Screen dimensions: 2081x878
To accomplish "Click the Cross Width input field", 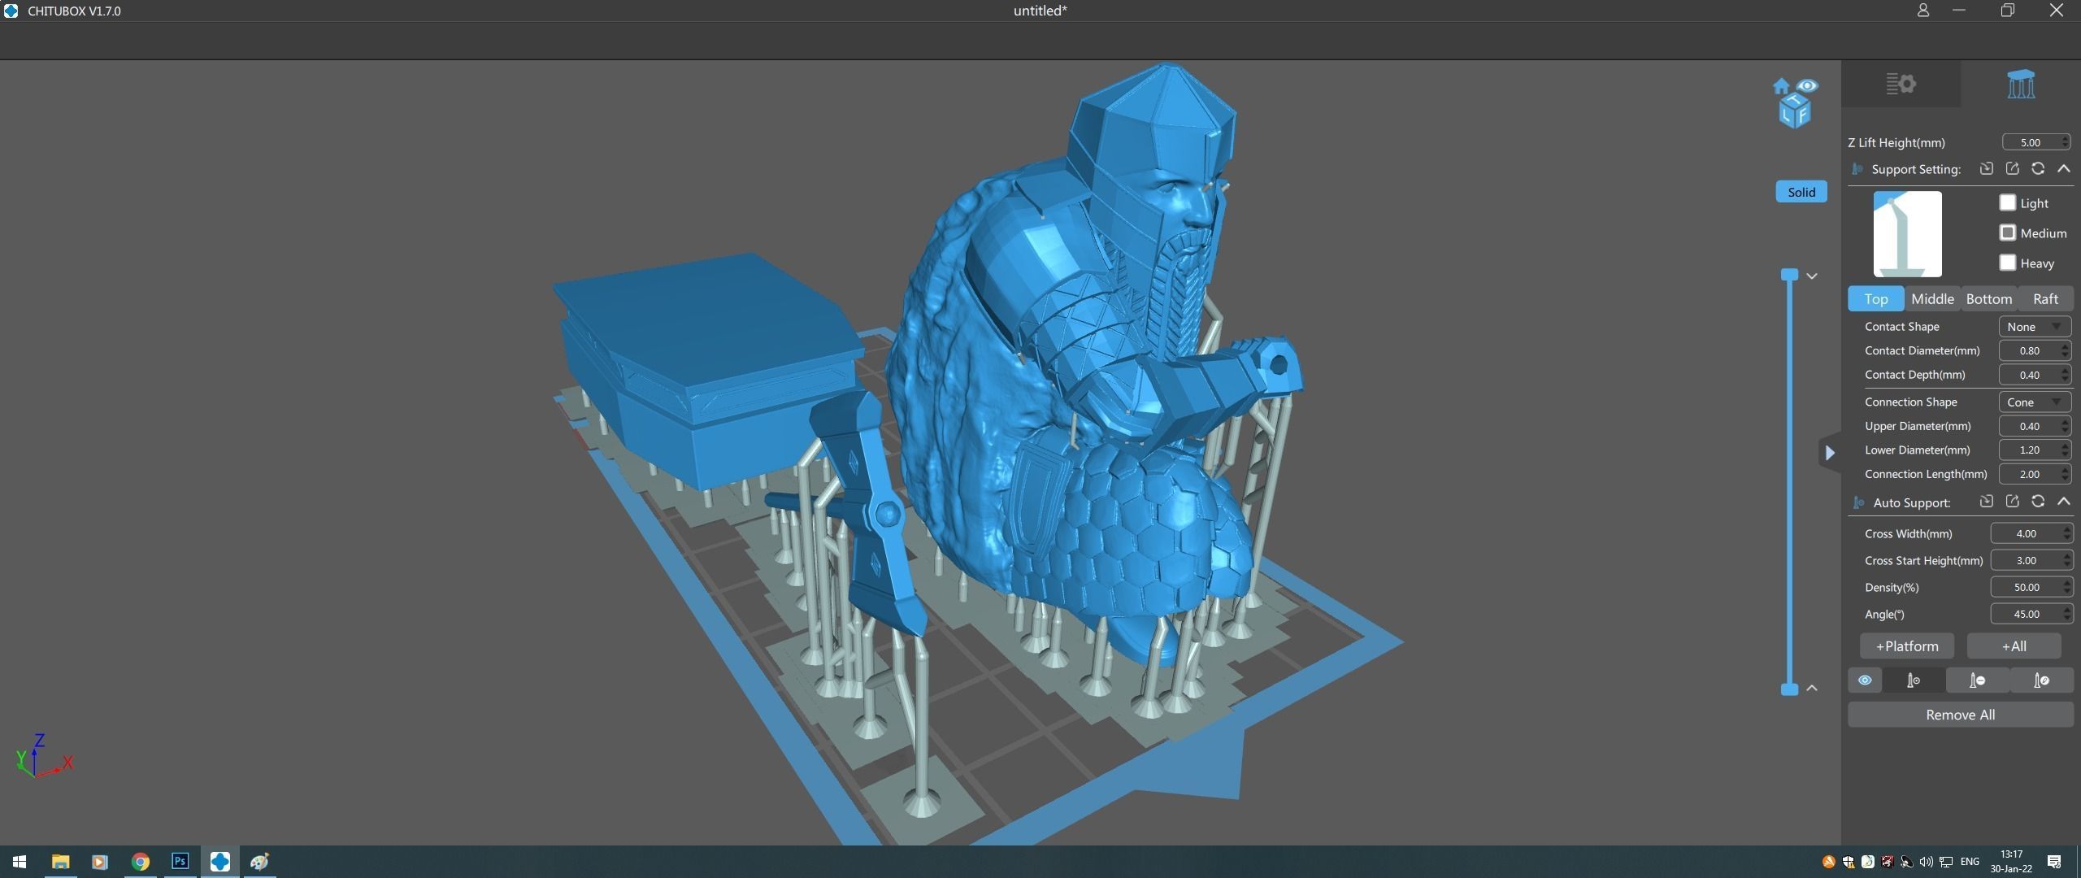I will tap(2031, 533).
